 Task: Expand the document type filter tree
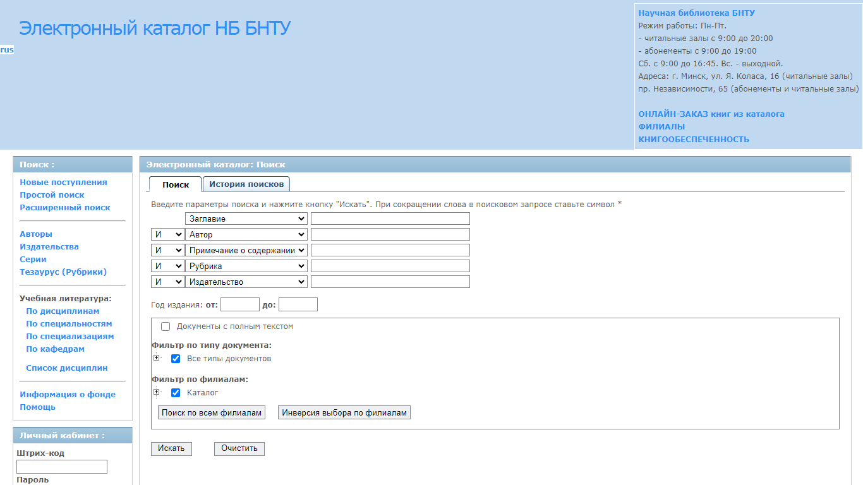pos(156,358)
